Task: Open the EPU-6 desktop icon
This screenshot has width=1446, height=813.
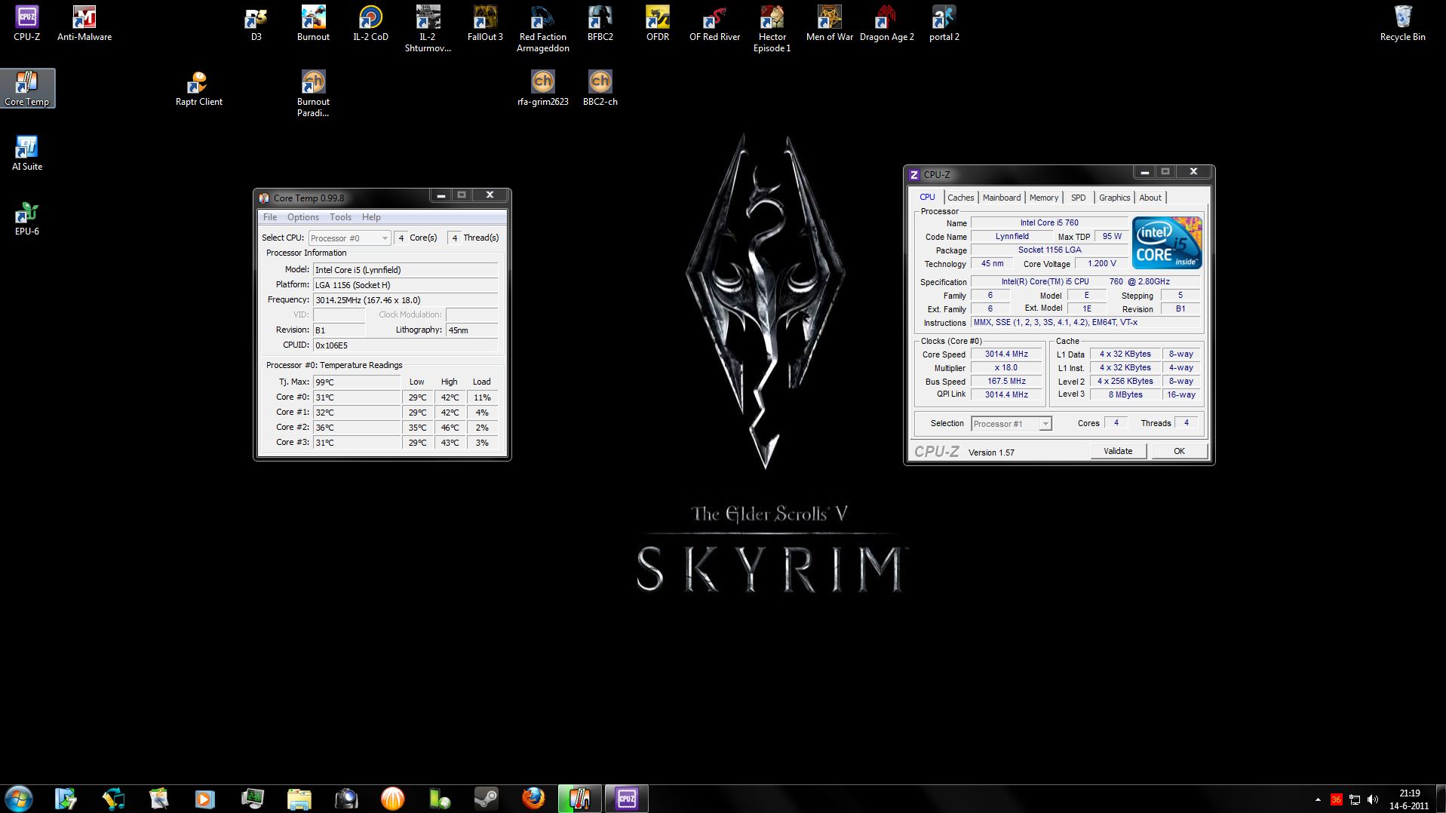Action: [x=27, y=218]
